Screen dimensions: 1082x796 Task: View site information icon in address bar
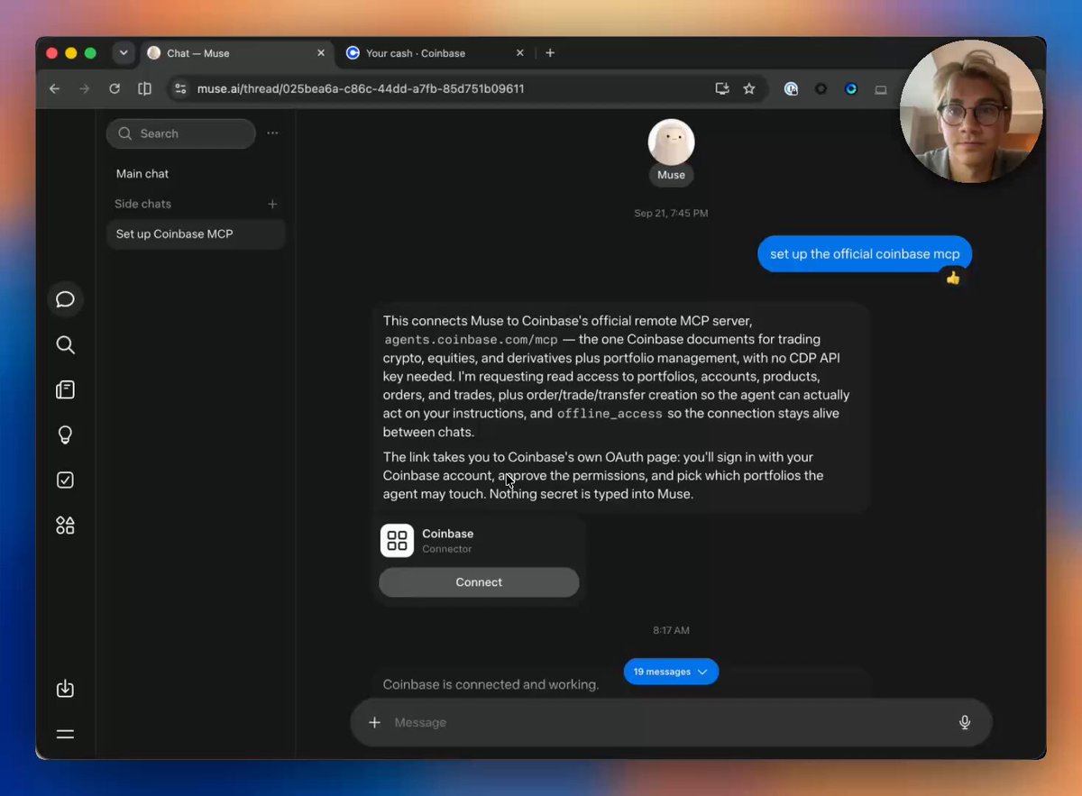180,88
